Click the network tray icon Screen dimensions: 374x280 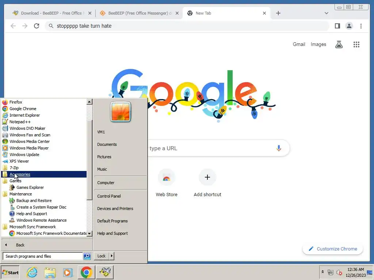(x=330, y=272)
